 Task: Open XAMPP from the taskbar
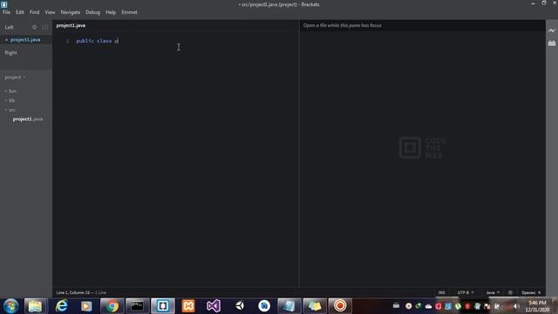click(x=188, y=306)
